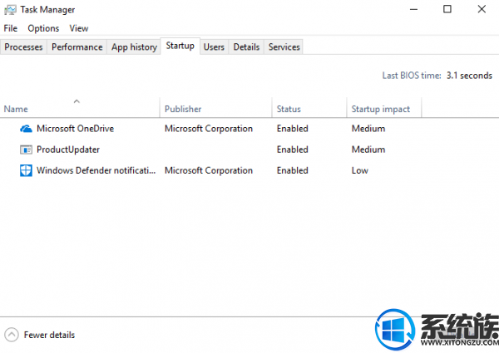Image resolution: width=499 pixels, height=353 pixels.
Task: Close the Task Manager window
Action: (x=482, y=9)
